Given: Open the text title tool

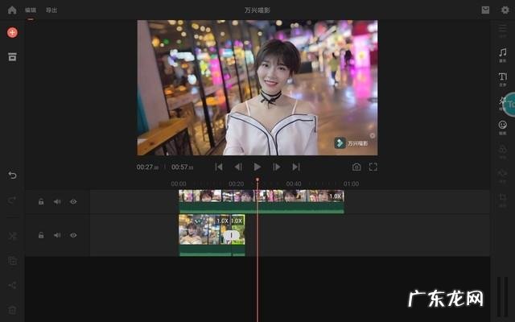Looking at the screenshot, I should point(502,79).
